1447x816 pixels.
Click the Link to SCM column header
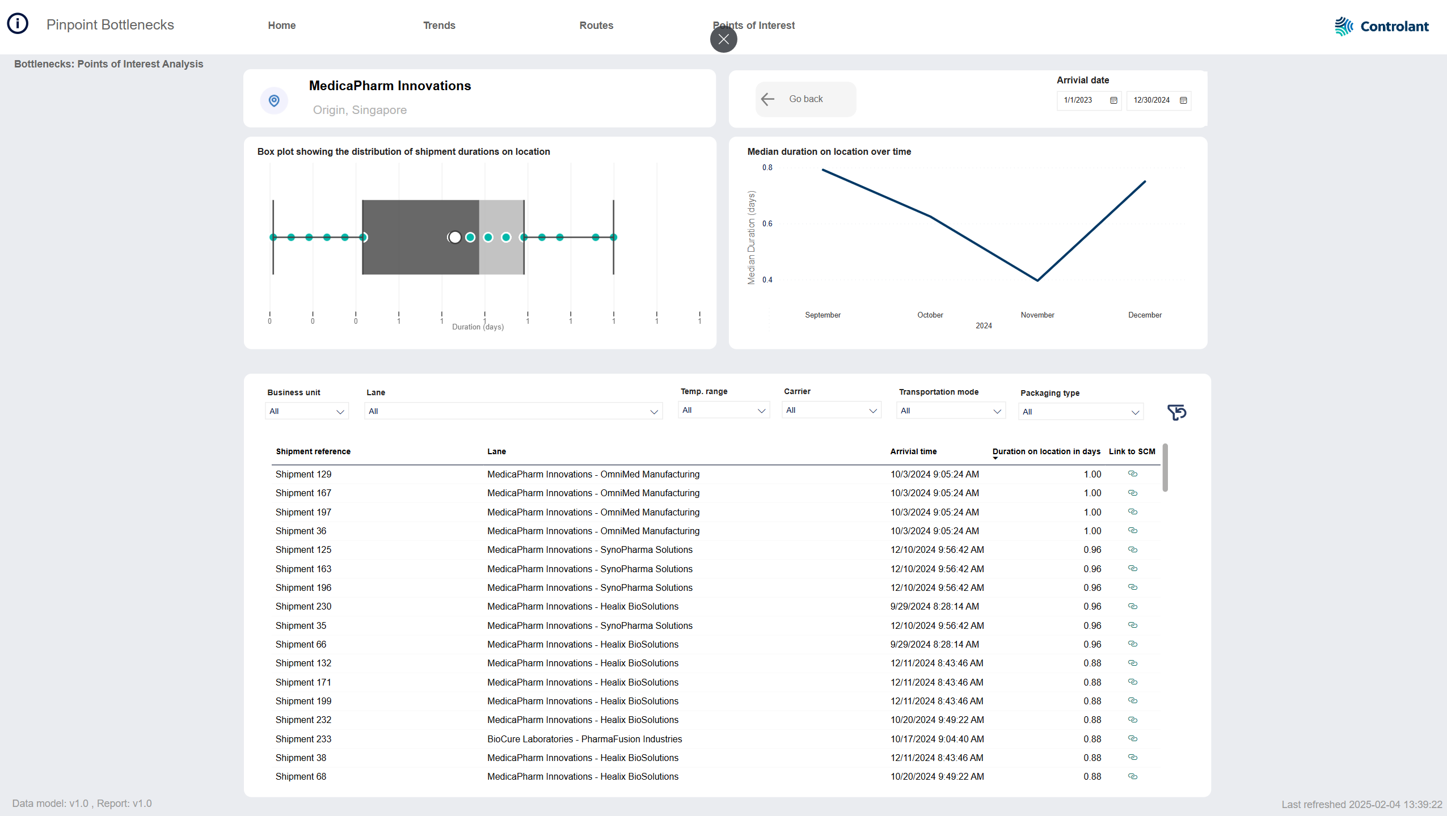(x=1132, y=451)
